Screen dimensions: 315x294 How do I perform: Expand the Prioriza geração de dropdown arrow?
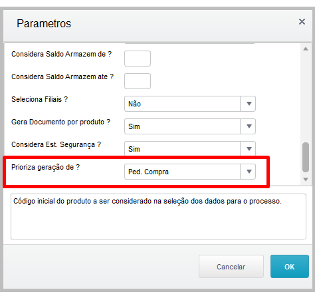249,172
